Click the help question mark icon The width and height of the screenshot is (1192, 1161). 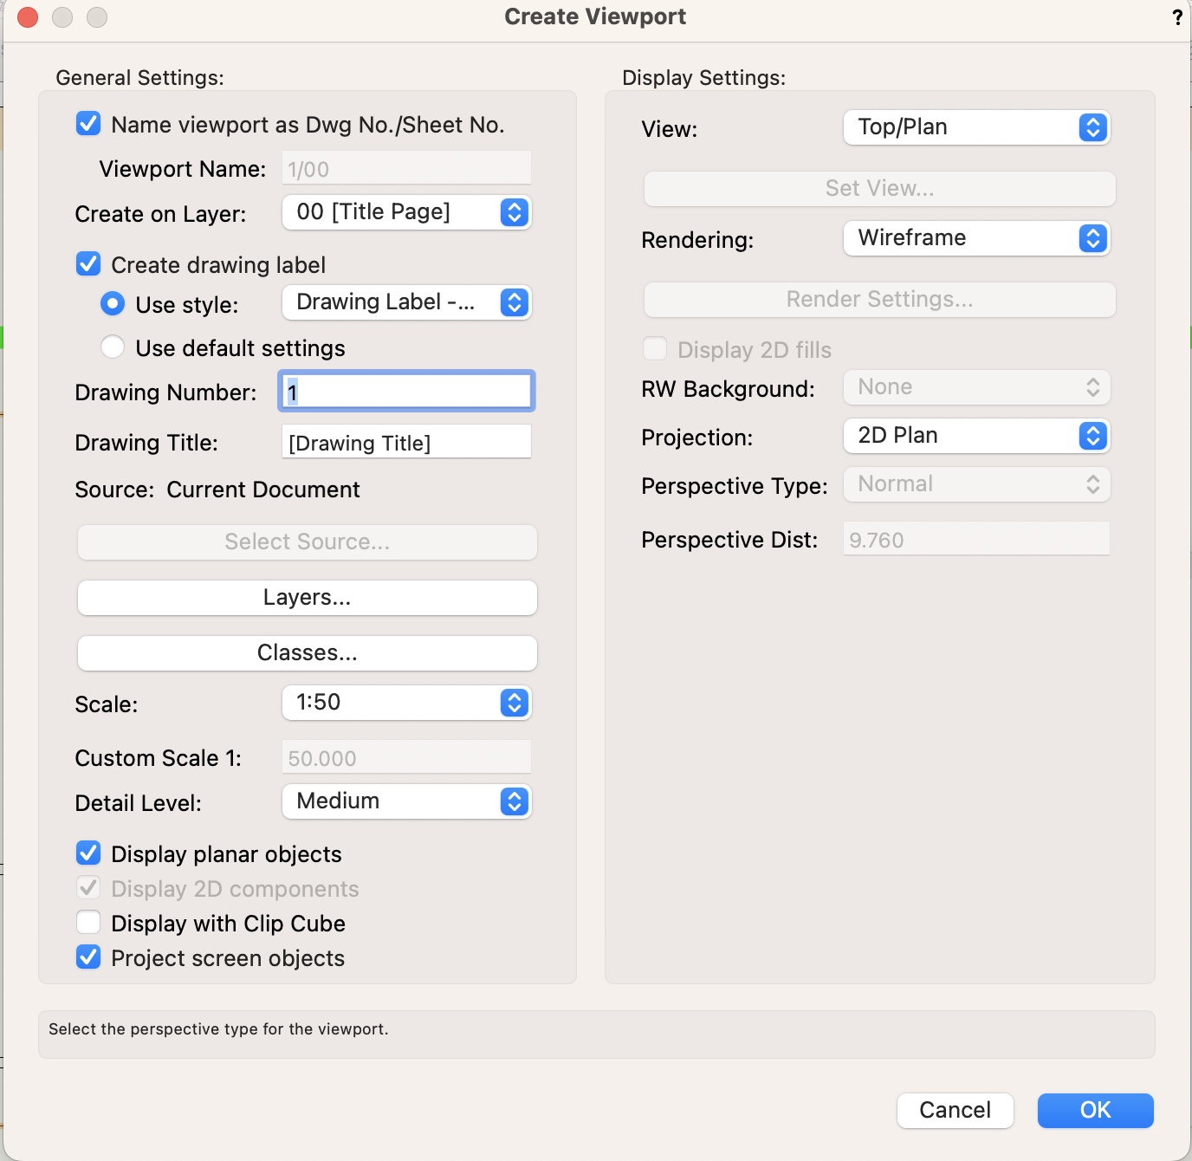coord(1176,17)
